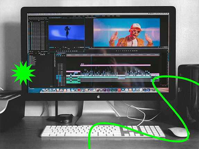Mute audio track A1
Screen dimensions: 199x149
[x=62, y=77]
